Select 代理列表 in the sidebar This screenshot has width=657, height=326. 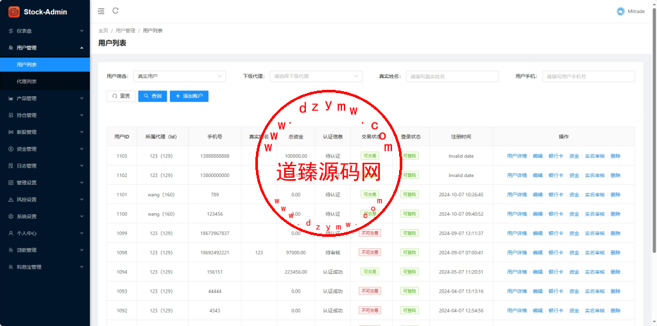(45, 81)
